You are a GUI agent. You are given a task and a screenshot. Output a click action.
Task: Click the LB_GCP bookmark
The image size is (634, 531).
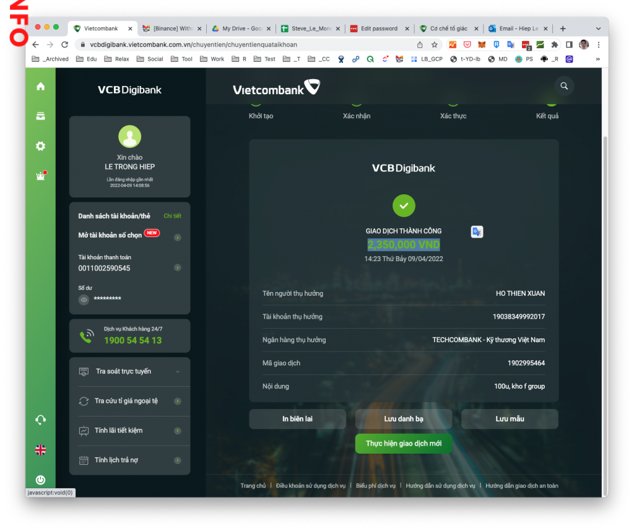tap(427, 59)
